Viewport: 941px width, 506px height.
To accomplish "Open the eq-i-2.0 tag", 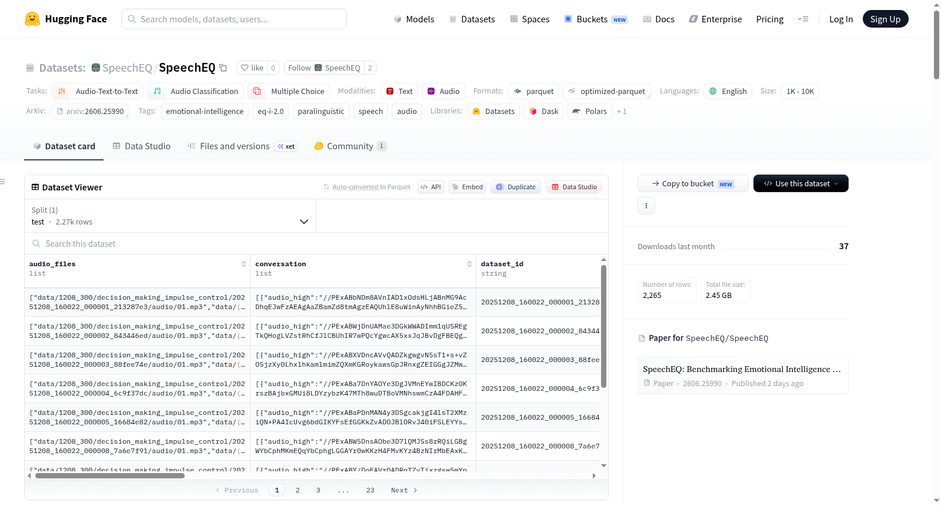I will (x=271, y=111).
